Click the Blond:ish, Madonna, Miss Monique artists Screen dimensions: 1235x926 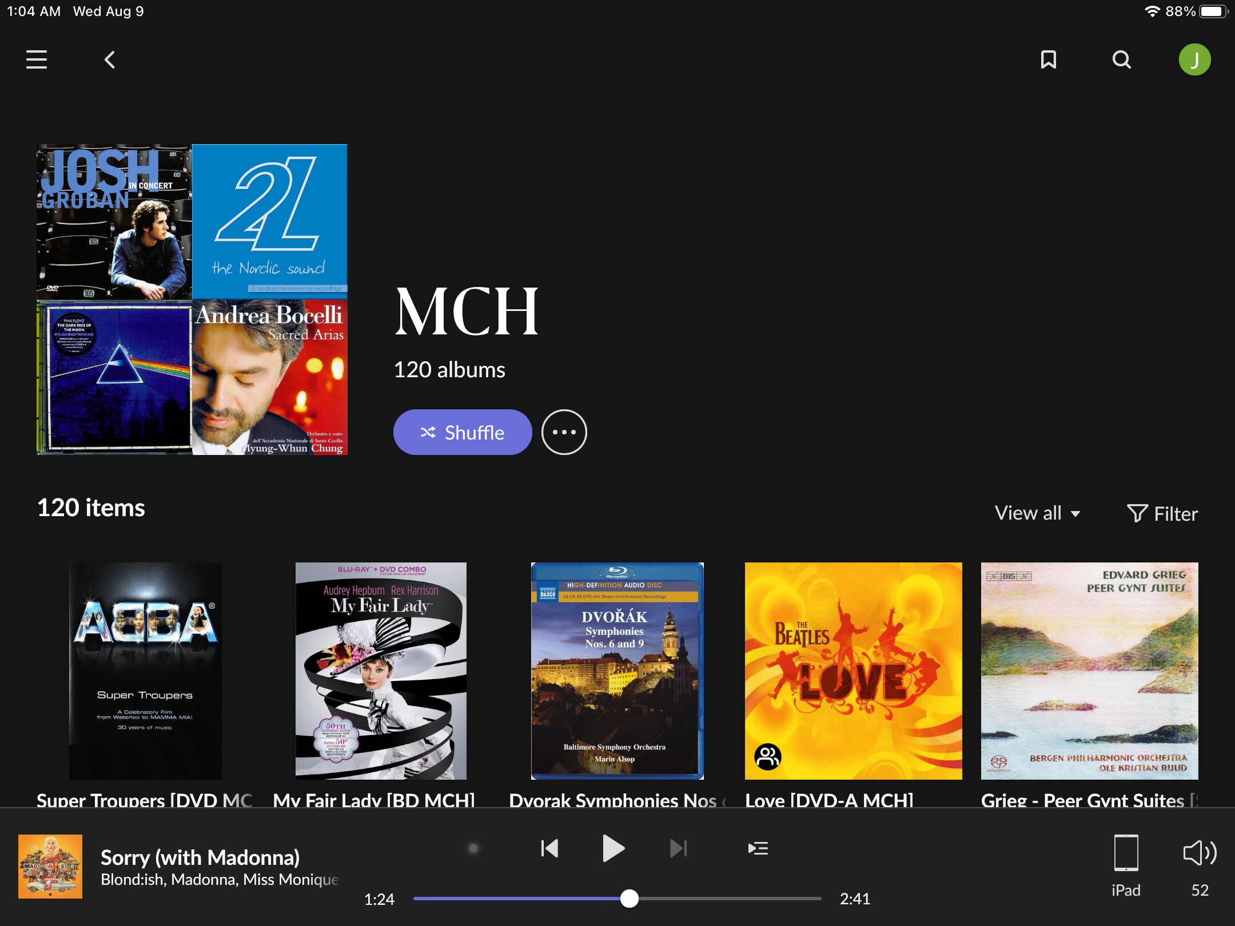click(220, 880)
